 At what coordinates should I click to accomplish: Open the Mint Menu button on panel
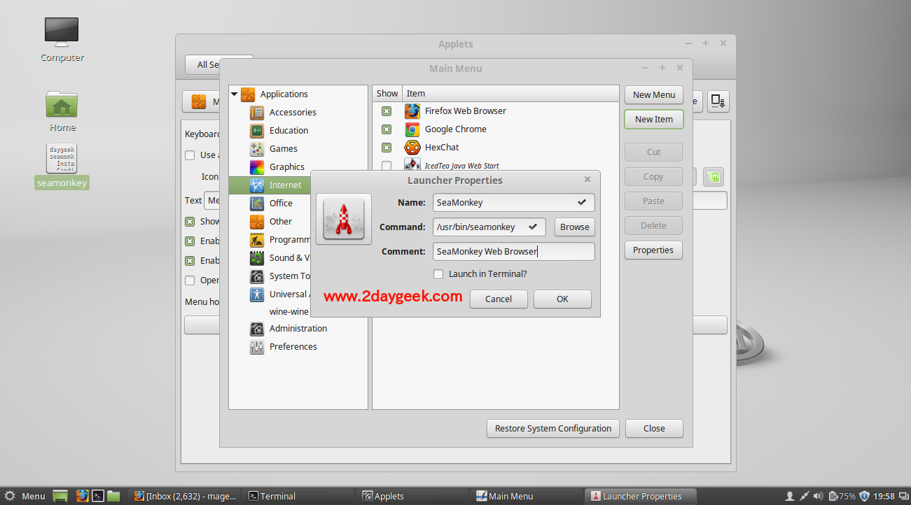click(x=25, y=496)
